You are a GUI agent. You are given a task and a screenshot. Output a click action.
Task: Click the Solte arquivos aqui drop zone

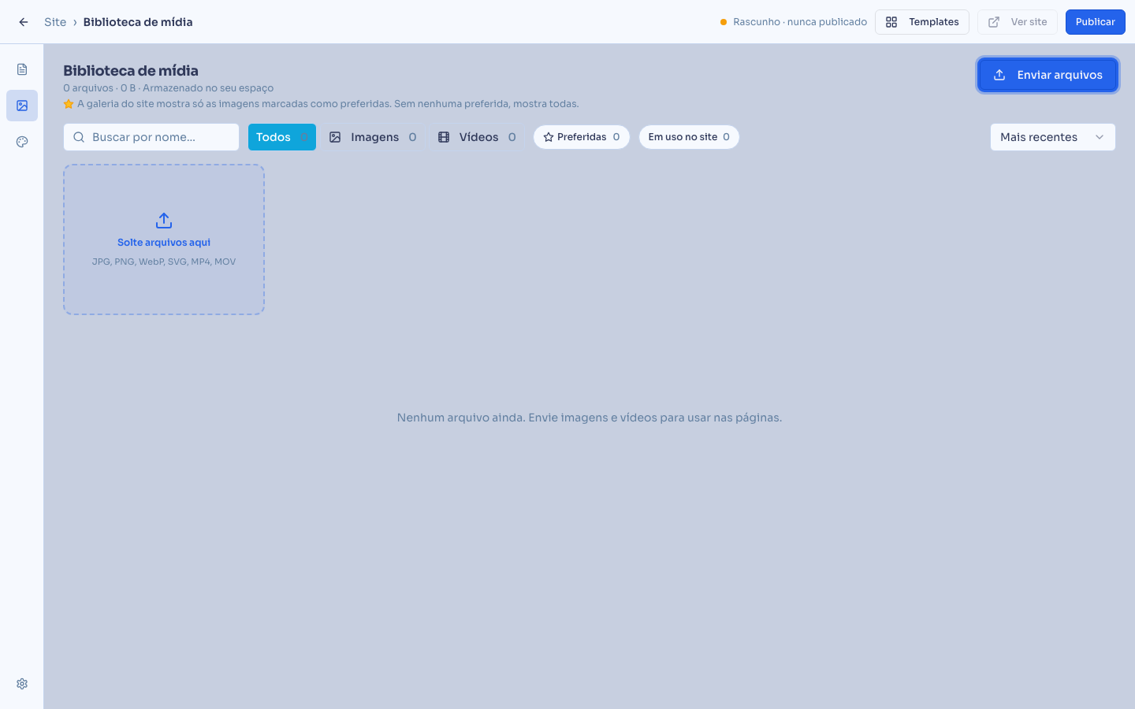coord(164,239)
